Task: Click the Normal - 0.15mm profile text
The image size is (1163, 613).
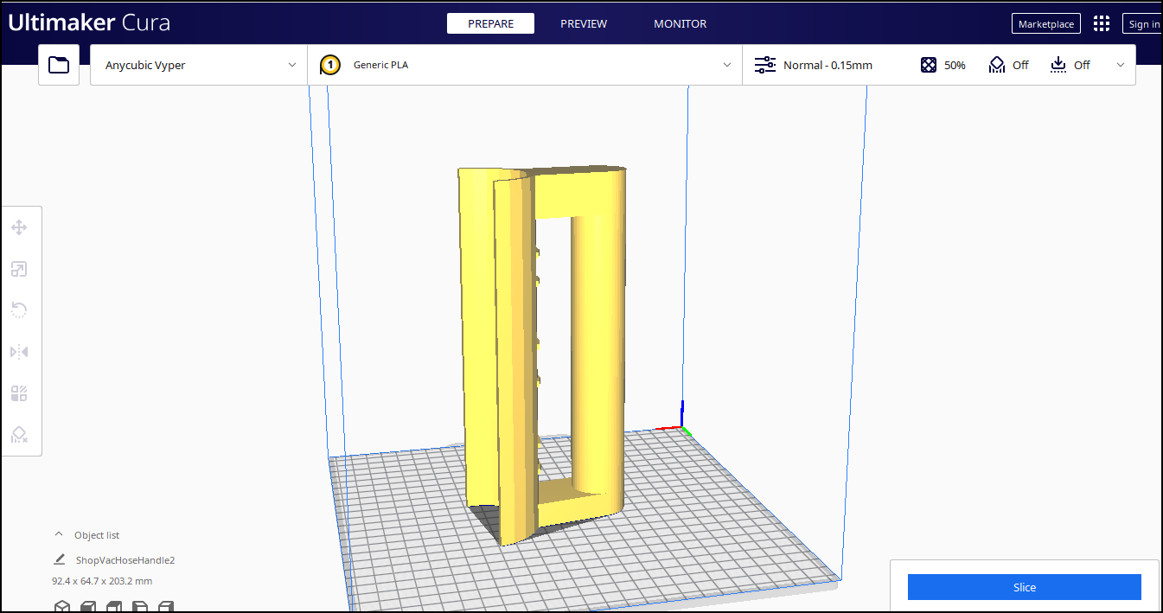Action: pos(828,65)
